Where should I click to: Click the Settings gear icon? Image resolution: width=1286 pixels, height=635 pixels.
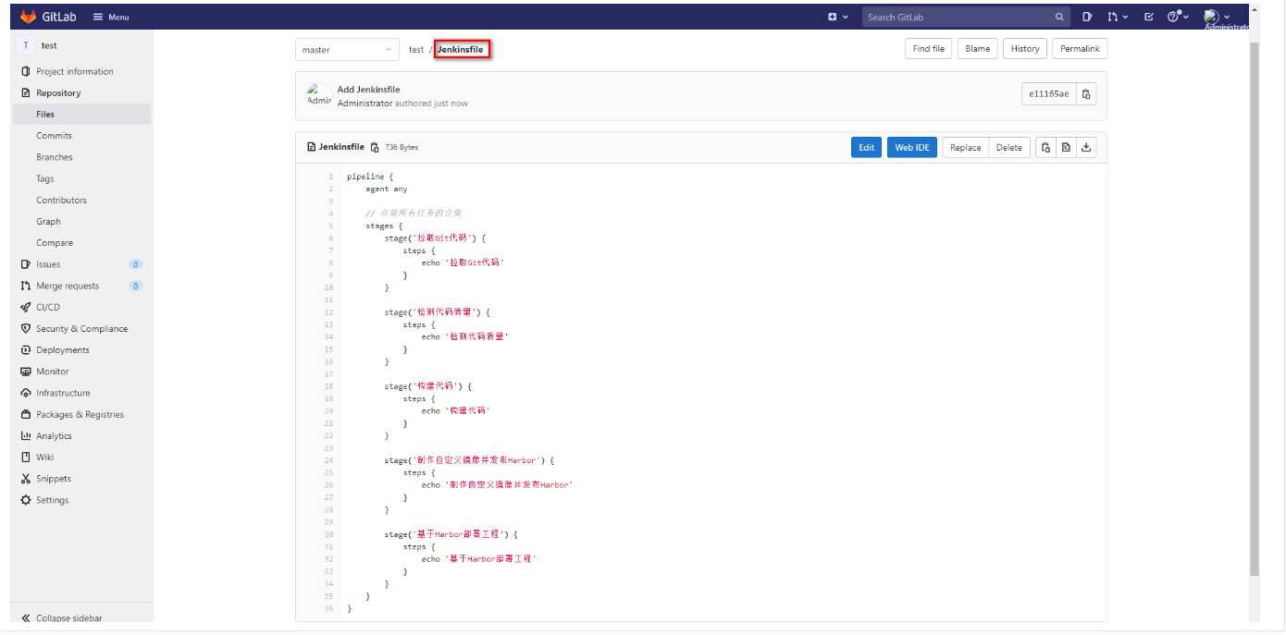pos(26,500)
